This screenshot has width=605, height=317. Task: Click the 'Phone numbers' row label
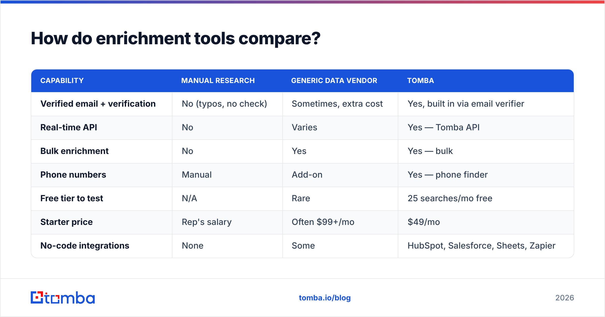tap(73, 175)
